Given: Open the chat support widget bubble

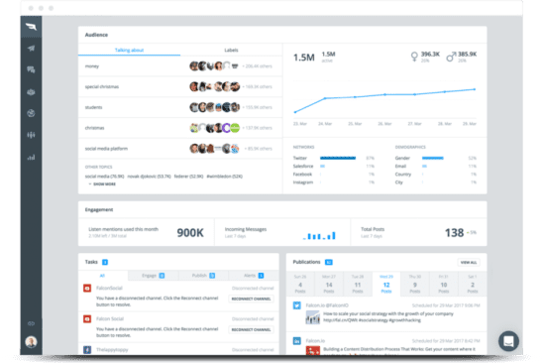Looking at the screenshot, I should (x=508, y=341).
